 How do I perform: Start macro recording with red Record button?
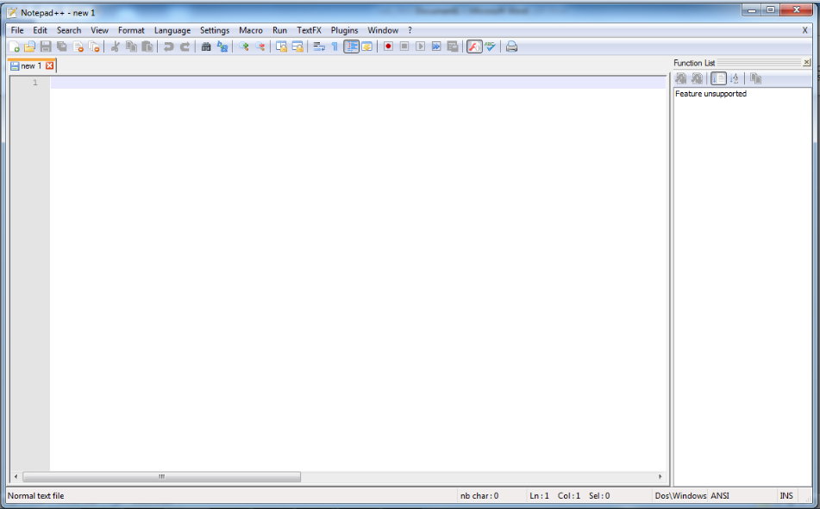388,47
